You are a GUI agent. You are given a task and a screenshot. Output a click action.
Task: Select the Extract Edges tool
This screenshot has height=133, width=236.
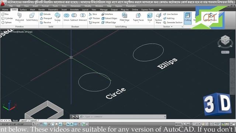[109, 18]
